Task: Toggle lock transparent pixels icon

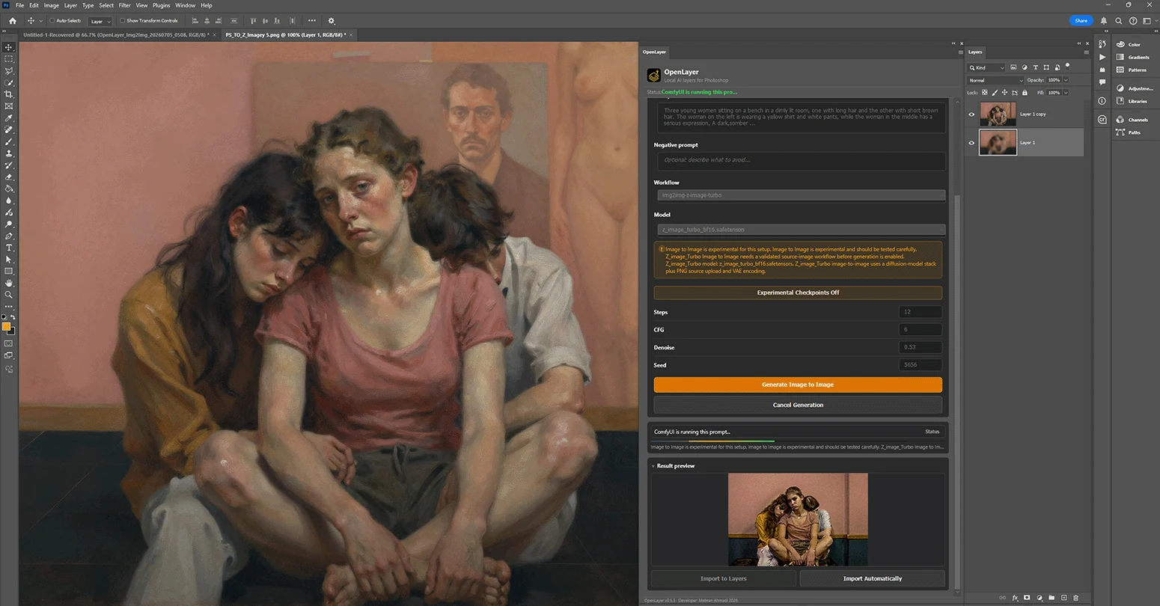Action: coord(985,93)
